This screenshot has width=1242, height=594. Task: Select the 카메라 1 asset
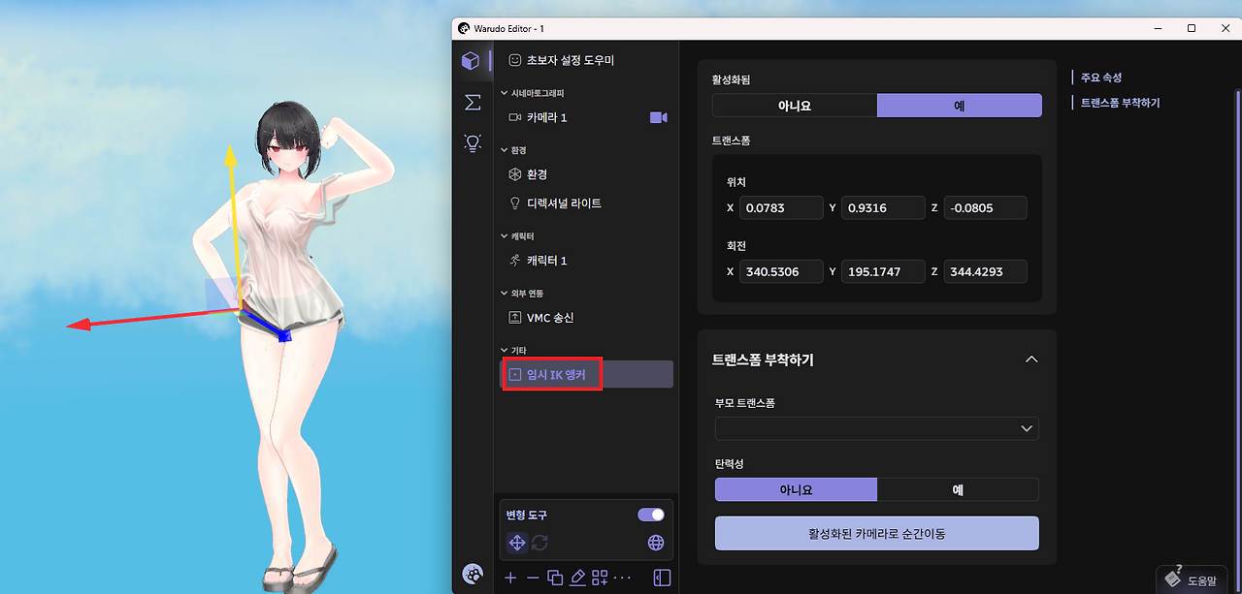(586, 117)
